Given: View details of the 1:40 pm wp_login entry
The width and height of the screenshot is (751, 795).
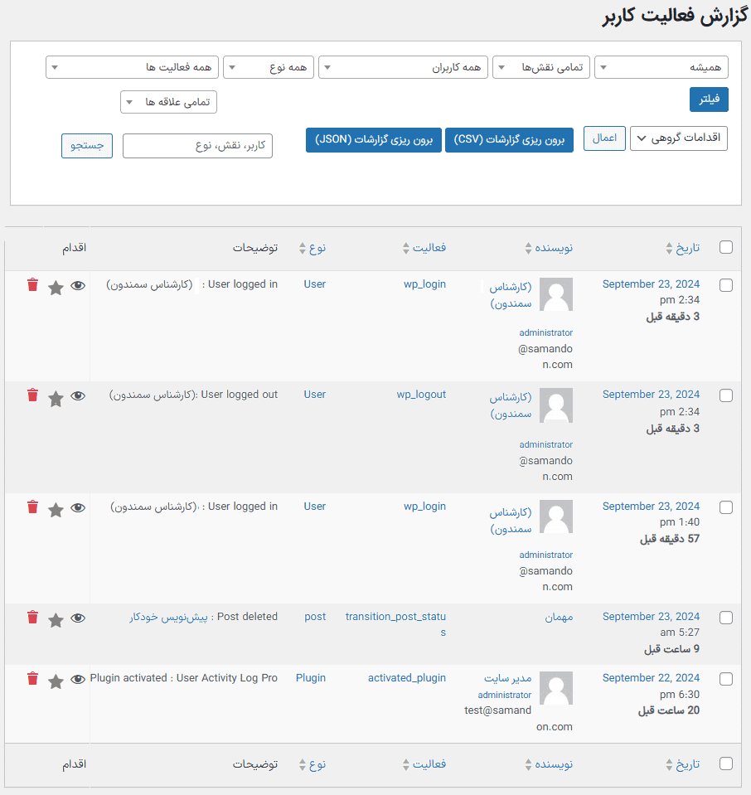Looking at the screenshot, I should pos(78,507).
